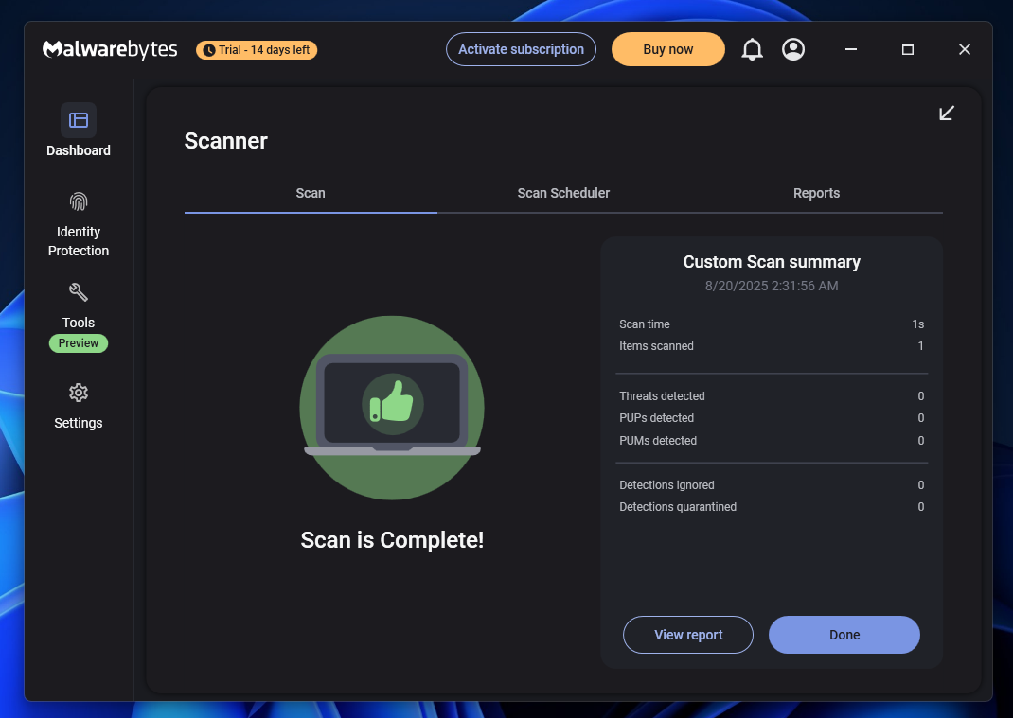Click the Scan is Complete! message
The image size is (1013, 718).
(x=392, y=540)
